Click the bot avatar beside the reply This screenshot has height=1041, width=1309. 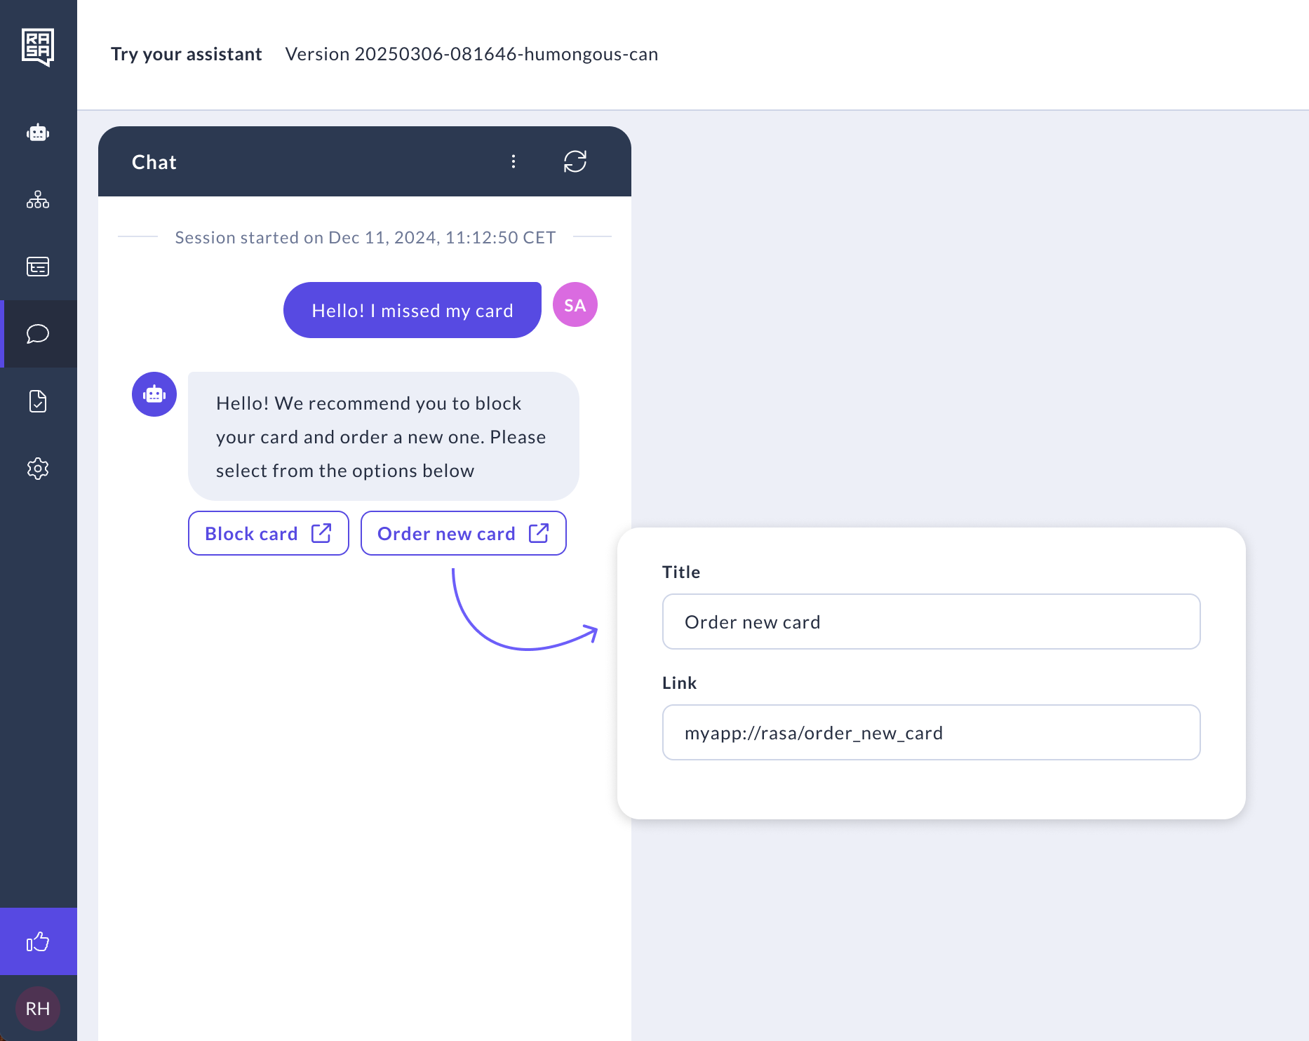[154, 394]
